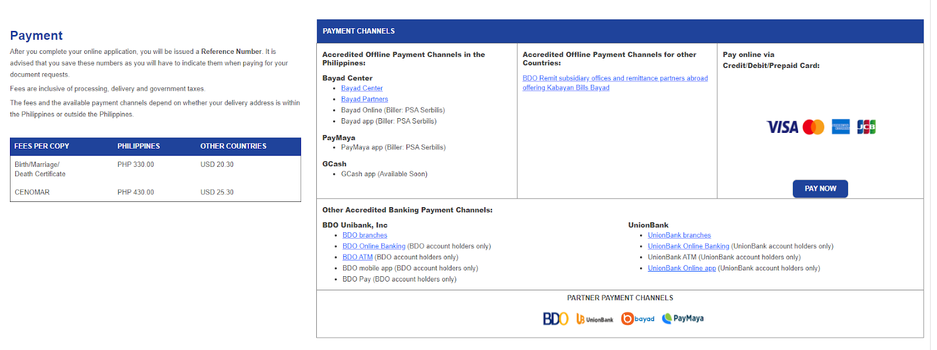937x350 pixels.
Task: Click PayMaya app biller list item
Action: (394, 147)
